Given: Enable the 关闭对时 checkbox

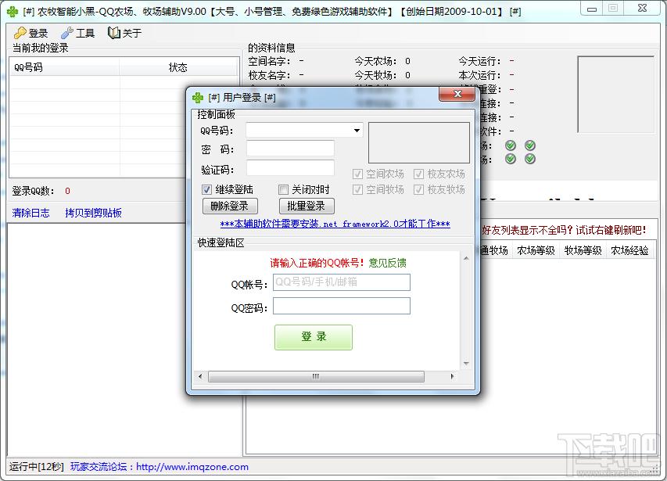Looking at the screenshot, I should tap(284, 189).
